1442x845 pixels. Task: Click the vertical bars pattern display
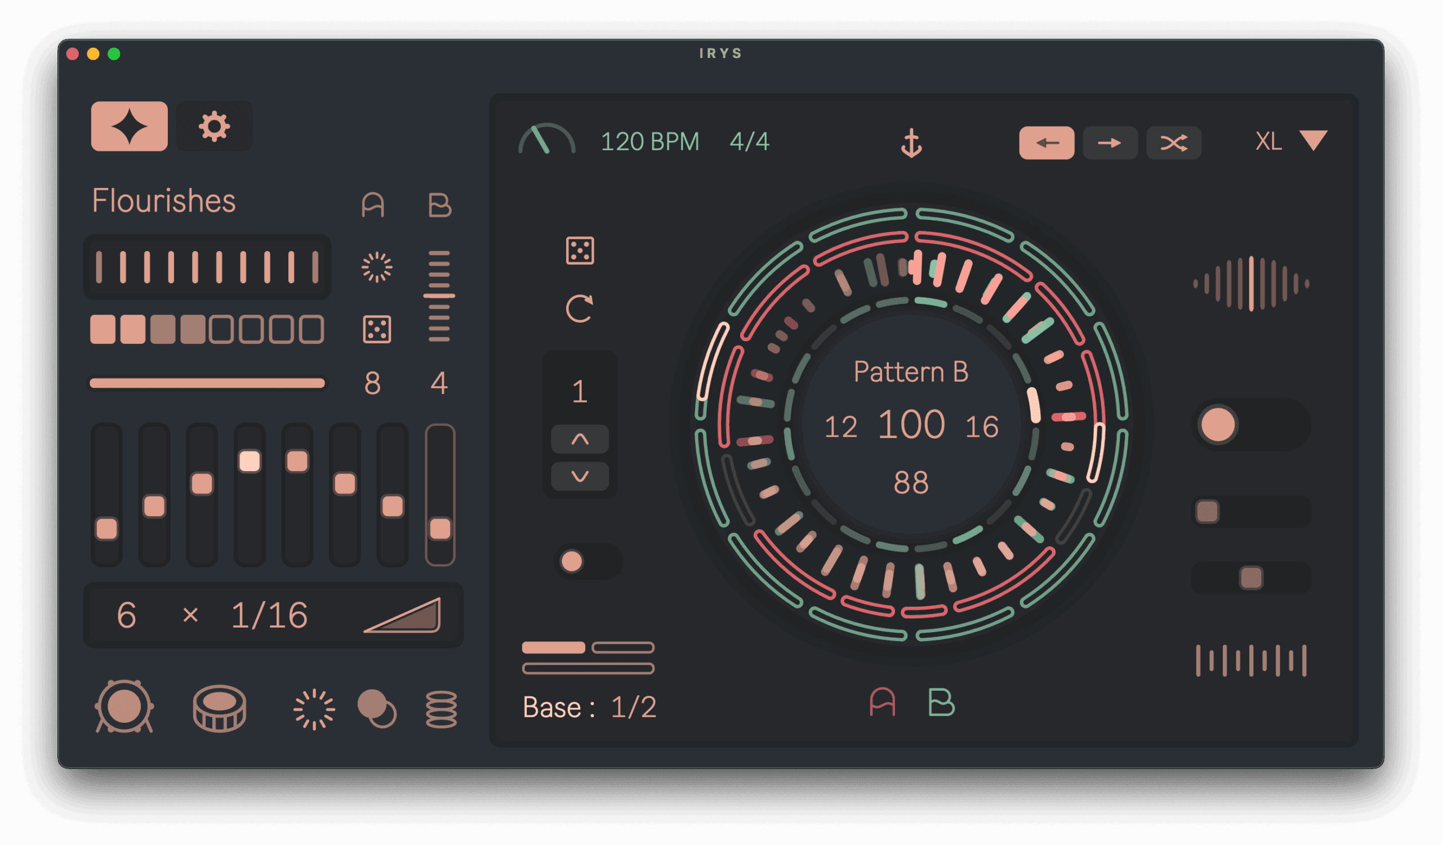(x=207, y=267)
